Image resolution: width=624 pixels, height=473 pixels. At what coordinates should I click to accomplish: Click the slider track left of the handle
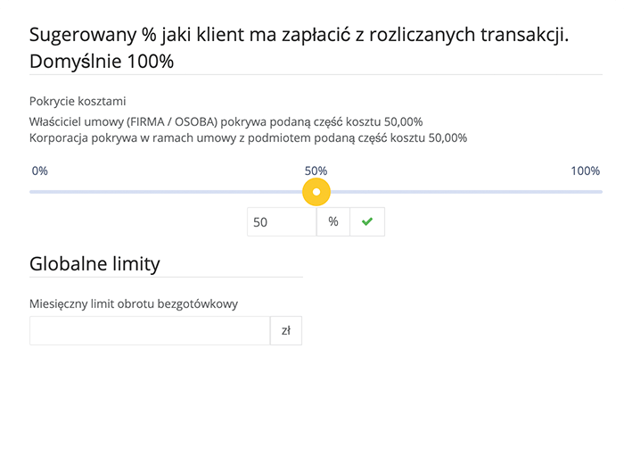[x=166, y=192]
